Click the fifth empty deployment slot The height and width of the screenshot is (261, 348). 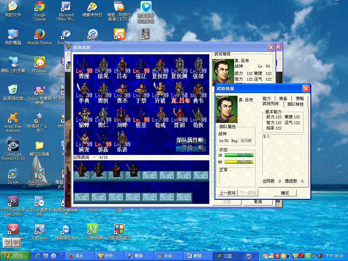[150, 175]
